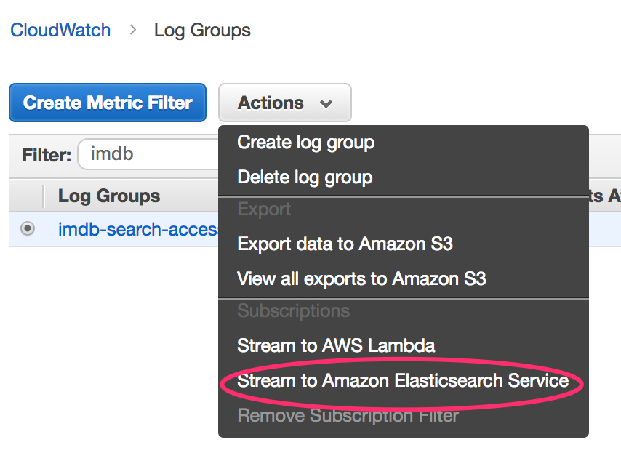Open the imdb-search-access log group link
The image size is (621, 461).
tap(138, 230)
